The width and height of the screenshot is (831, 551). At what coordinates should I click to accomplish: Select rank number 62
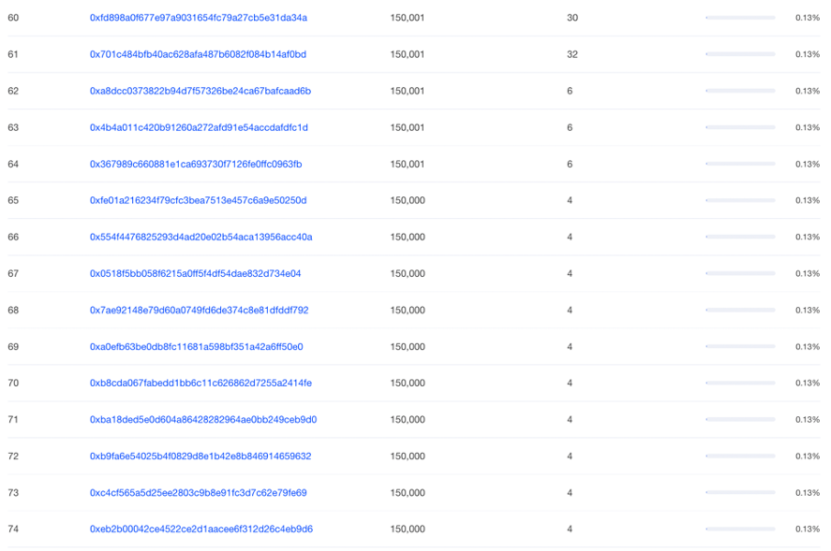click(13, 91)
